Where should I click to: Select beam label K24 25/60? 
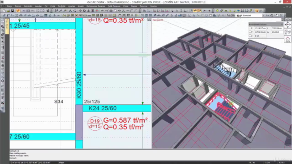(102, 108)
